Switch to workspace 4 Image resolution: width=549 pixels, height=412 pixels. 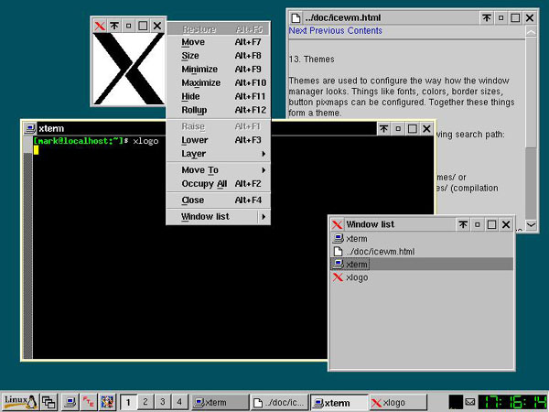179,402
